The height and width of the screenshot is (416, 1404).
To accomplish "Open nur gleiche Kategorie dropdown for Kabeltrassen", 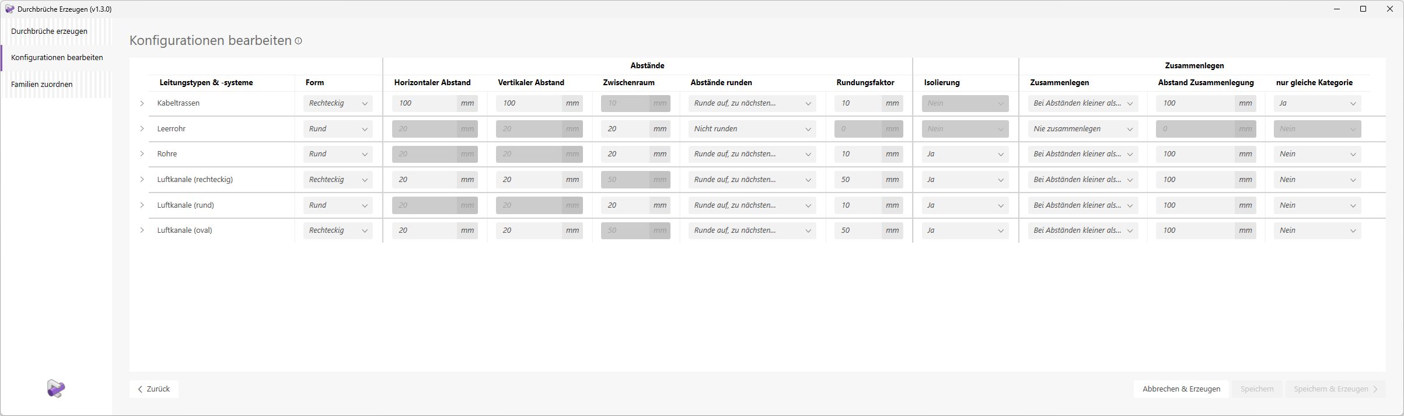I will [1317, 103].
